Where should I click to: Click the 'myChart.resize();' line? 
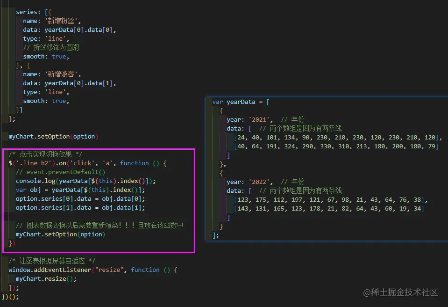point(46,278)
